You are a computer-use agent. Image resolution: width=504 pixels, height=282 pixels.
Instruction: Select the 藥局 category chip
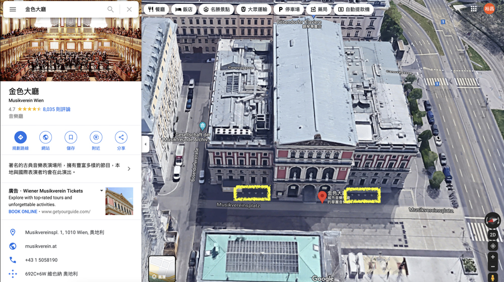[319, 9]
